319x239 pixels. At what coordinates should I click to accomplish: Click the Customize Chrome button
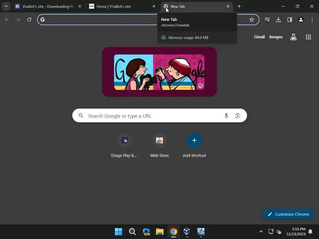click(288, 214)
